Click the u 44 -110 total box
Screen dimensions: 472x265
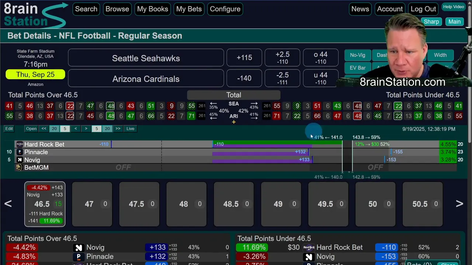pos(320,79)
